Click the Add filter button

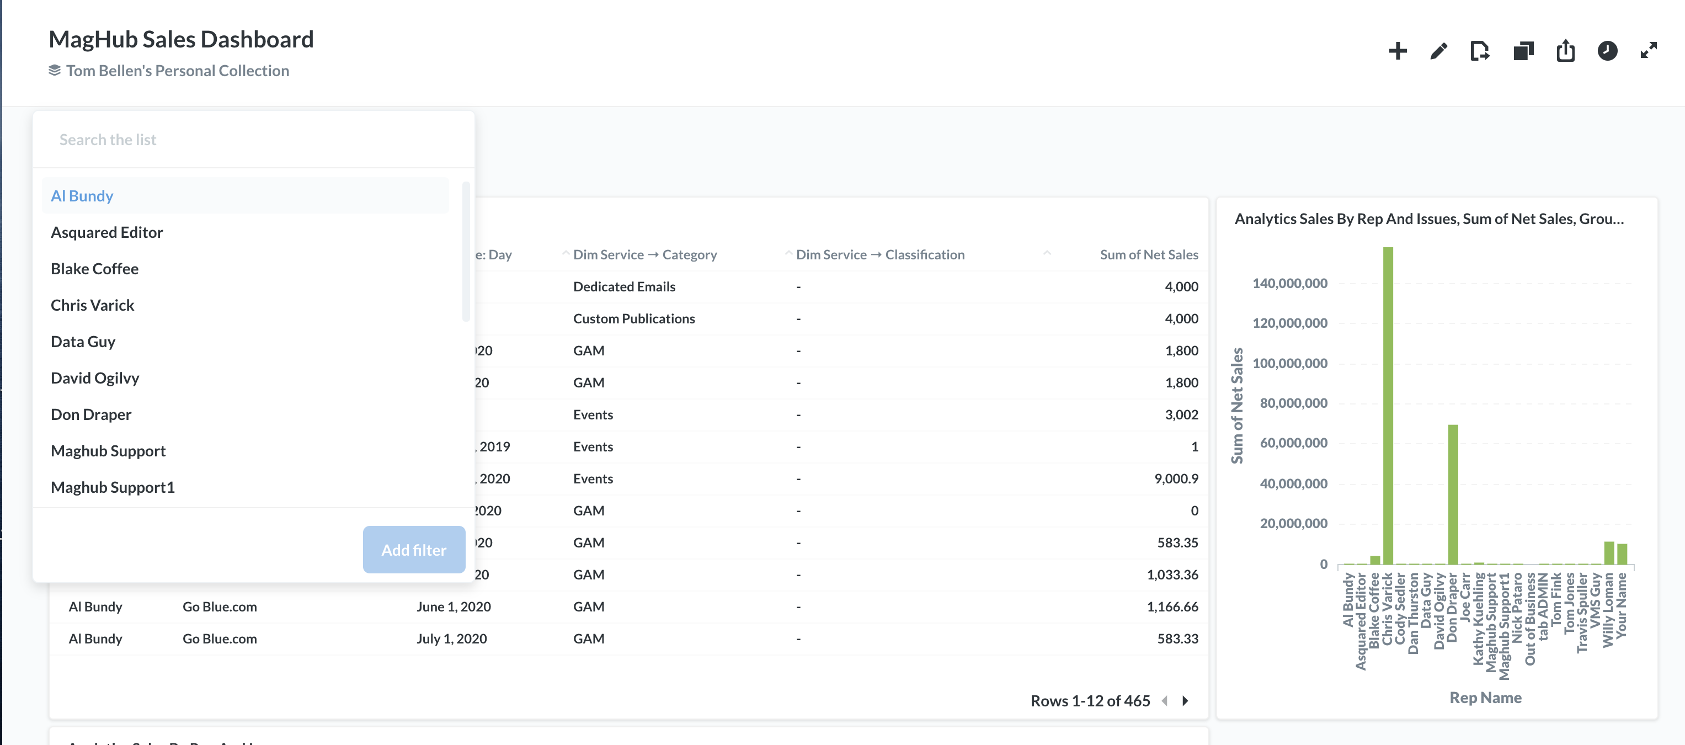coord(414,550)
